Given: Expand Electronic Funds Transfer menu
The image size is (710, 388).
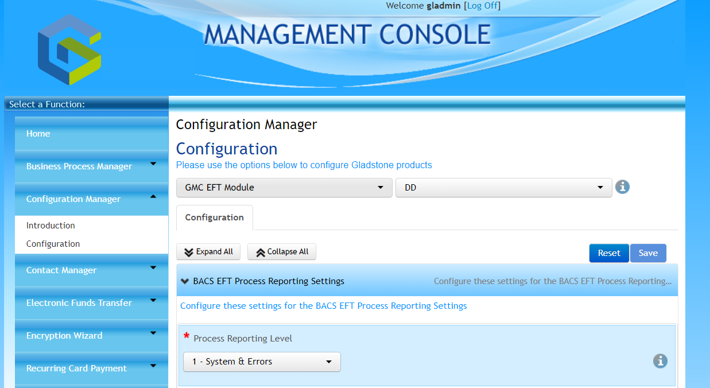Looking at the screenshot, I should pyautogui.click(x=91, y=303).
